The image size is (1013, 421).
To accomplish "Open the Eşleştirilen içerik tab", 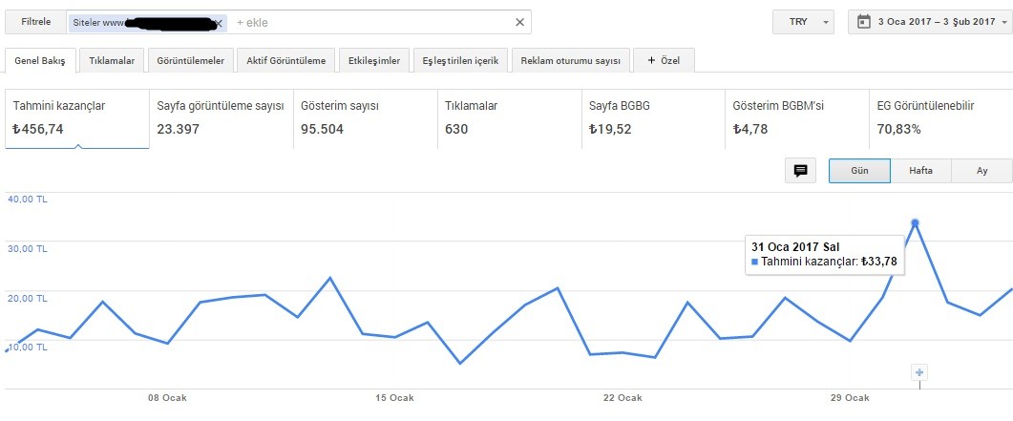I will [x=460, y=61].
